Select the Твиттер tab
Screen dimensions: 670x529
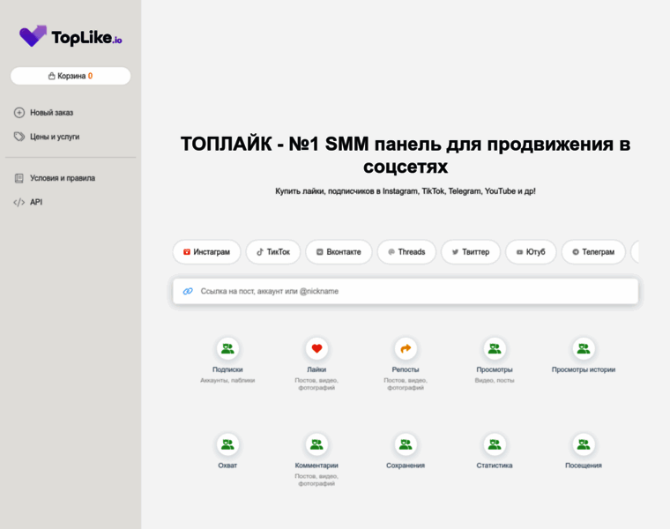pos(471,251)
